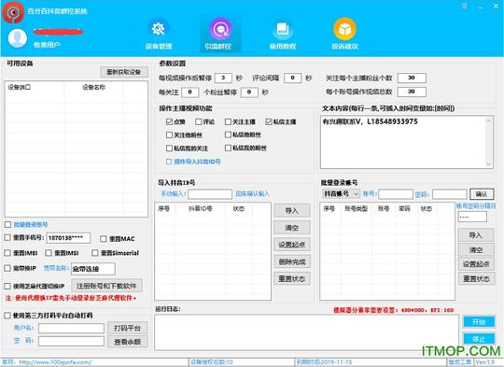Check 私信我的粉丝 option
Viewport: 504px width, 367px height.
pos(228,148)
